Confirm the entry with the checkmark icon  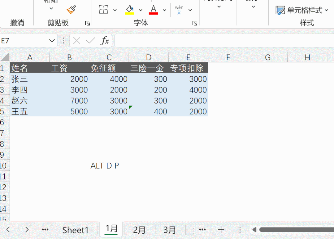[x=90, y=41]
